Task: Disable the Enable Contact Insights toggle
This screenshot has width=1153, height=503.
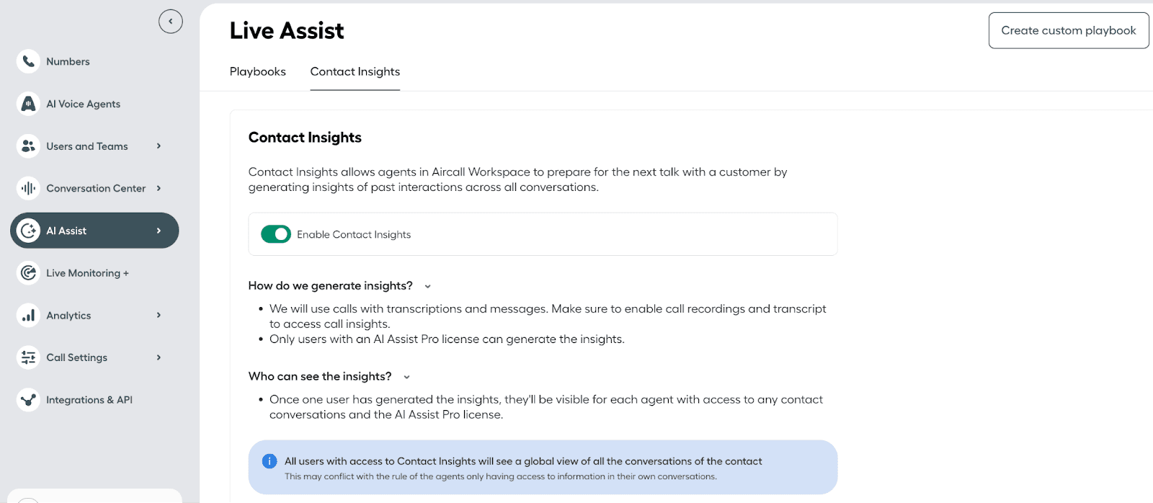Action: click(276, 234)
